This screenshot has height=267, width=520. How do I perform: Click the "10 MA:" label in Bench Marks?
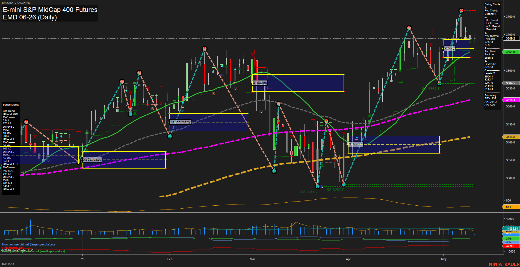7,133
